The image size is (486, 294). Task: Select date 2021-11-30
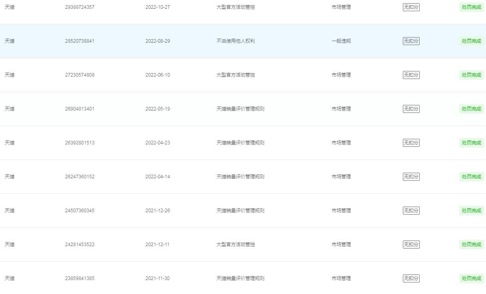(157, 278)
